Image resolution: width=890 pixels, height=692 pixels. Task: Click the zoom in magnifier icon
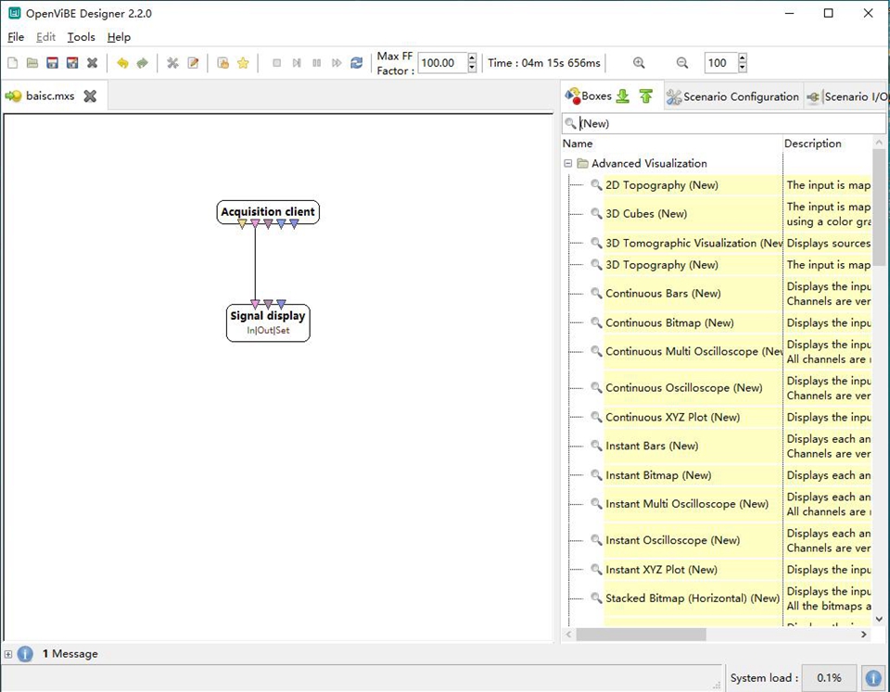click(x=639, y=63)
